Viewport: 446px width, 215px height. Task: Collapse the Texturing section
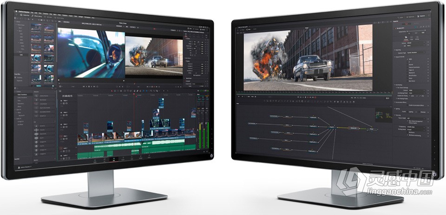pyautogui.click(x=394, y=115)
